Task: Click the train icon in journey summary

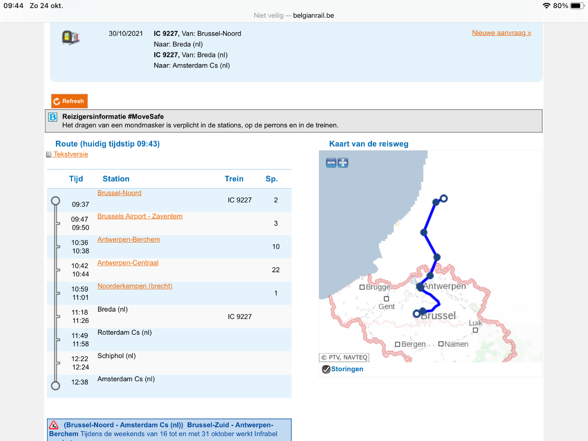Action: click(x=71, y=38)
